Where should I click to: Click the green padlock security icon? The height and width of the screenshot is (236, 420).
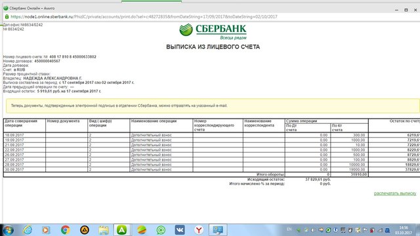(x=7, y=16)
